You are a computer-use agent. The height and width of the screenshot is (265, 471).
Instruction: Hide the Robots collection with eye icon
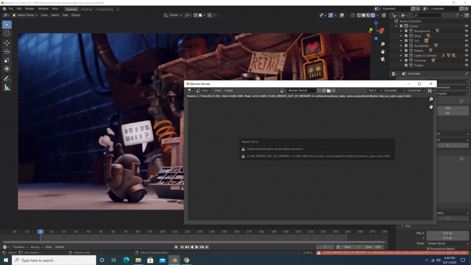click(466, 50)
